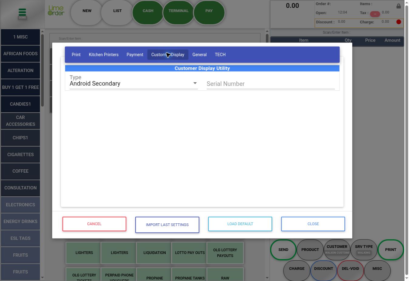Click the lock icon in order header
Image resolution: width=409 pixels, height=281 pixels.
[398, 6]
